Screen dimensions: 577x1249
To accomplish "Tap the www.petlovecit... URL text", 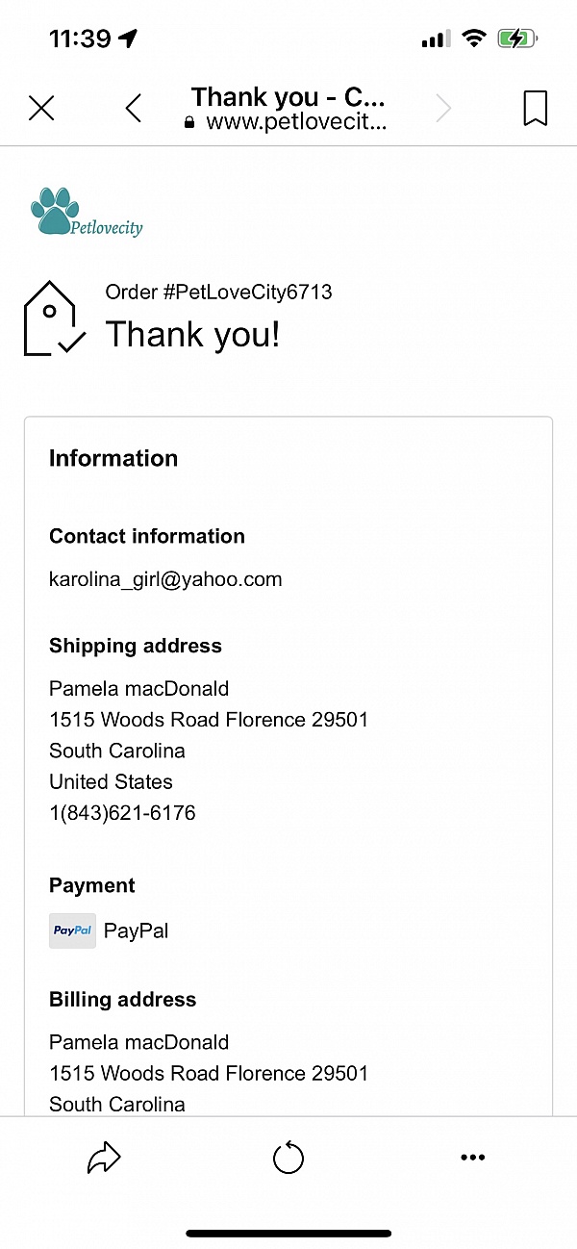I will click(x=296, y=122).
